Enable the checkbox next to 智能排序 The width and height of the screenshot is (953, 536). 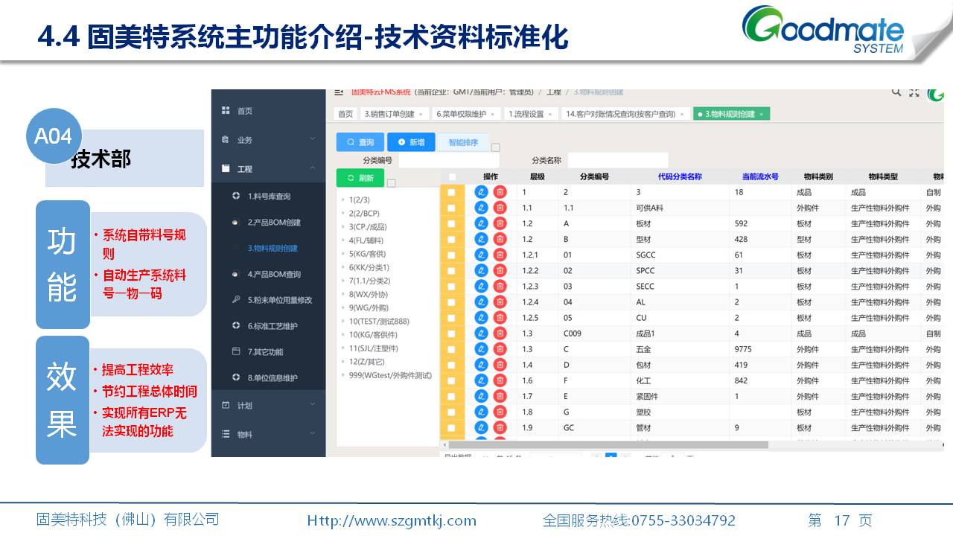click(496, 147)
